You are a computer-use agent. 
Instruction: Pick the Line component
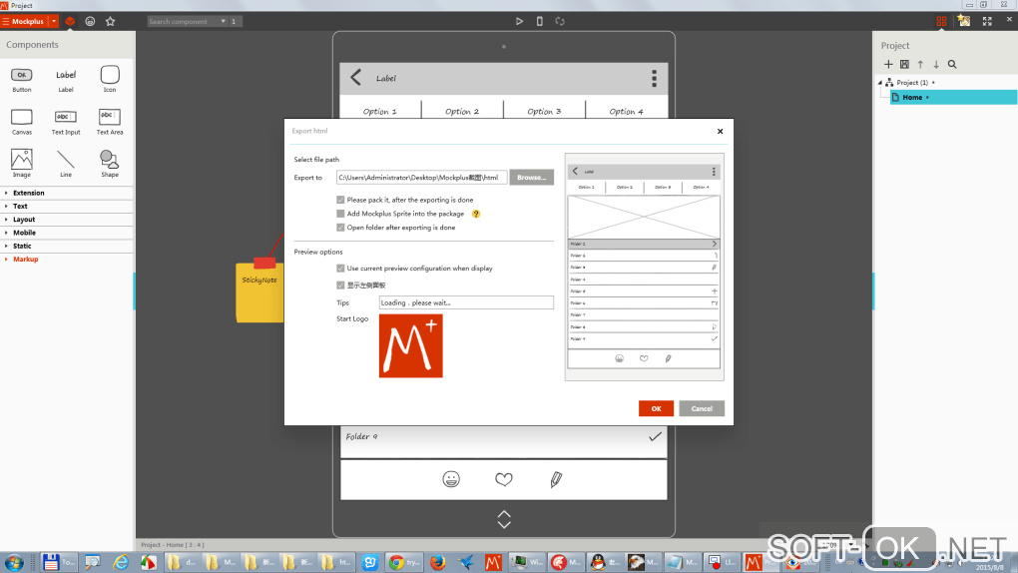[x=66, y=164]
